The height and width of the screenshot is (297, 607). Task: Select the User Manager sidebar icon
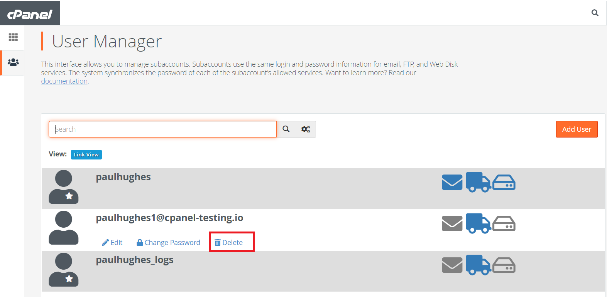pyautogui.click(x=13, y=62)
